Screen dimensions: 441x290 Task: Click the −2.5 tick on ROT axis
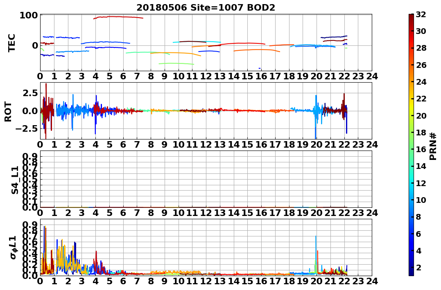(x=27, y=129)
